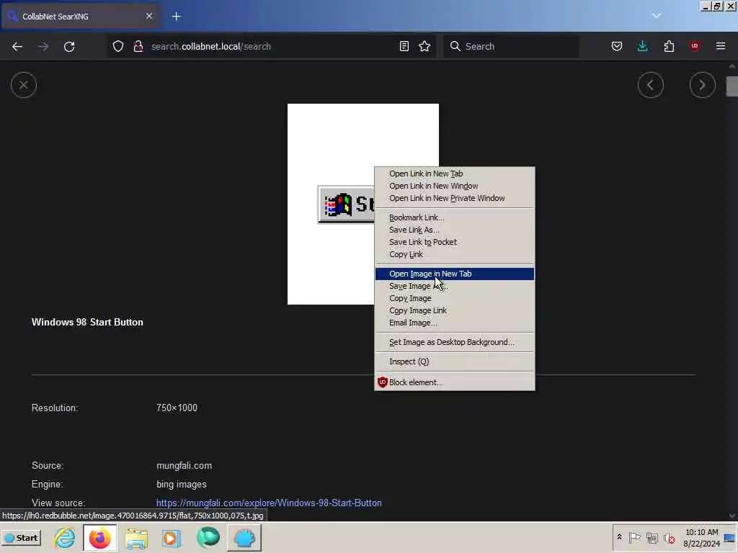This screenshot has height=553, width=738.
Task: Click the address bar URL field
Action: tap(271, 46)
